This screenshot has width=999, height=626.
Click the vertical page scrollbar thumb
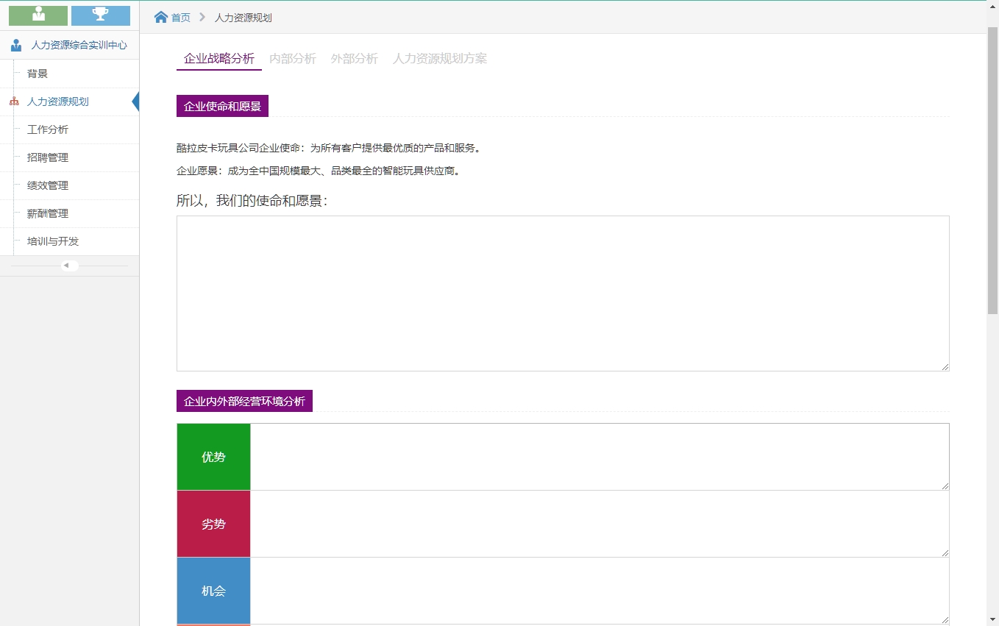992,169
